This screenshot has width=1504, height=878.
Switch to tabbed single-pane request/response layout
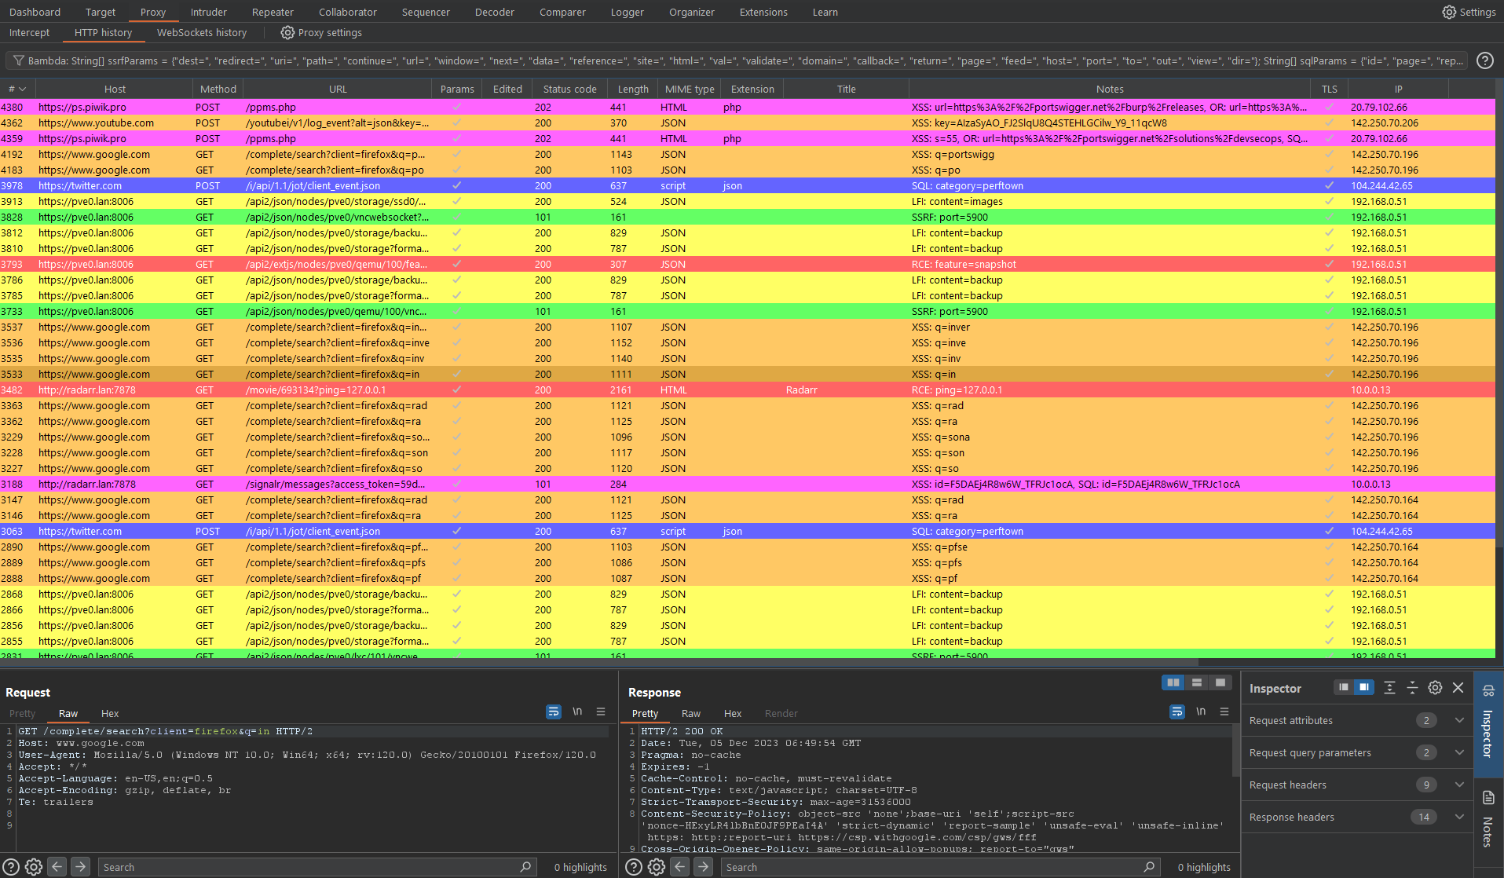[1220, 682]
